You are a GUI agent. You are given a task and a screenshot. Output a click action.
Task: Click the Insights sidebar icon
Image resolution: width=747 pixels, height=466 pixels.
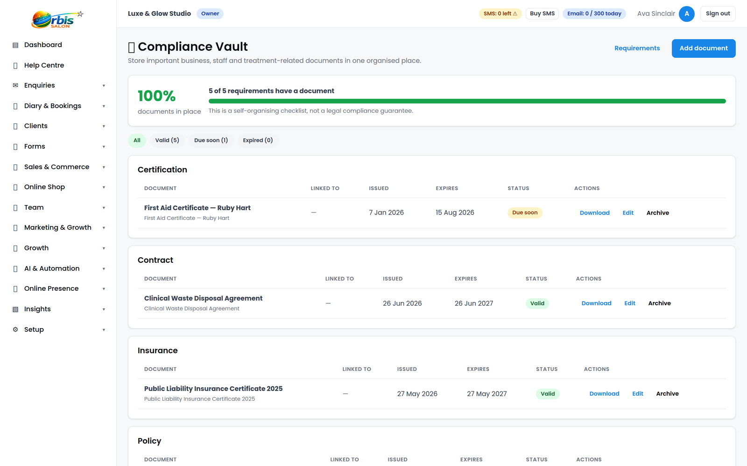click(15, 309)
